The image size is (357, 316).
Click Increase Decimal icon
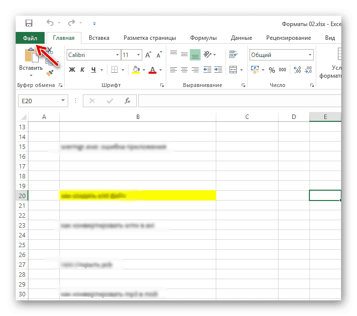coord(297,70)
